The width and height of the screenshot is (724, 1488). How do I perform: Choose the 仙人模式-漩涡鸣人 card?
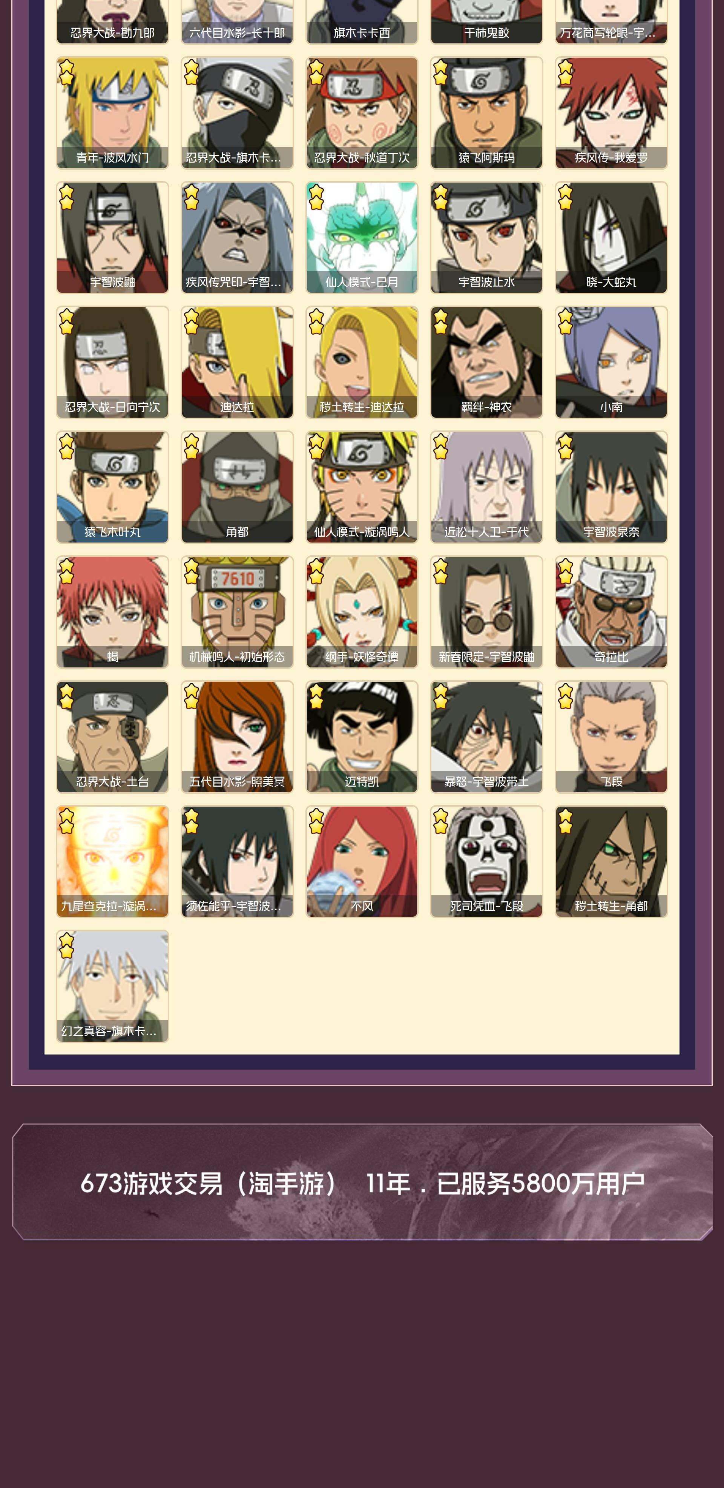click(362, 487)
